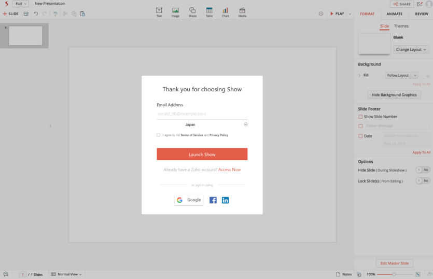This screenshot has width=433, height=279.
Task: Select the Slide sub-tab
Action: tap(384, 26)
